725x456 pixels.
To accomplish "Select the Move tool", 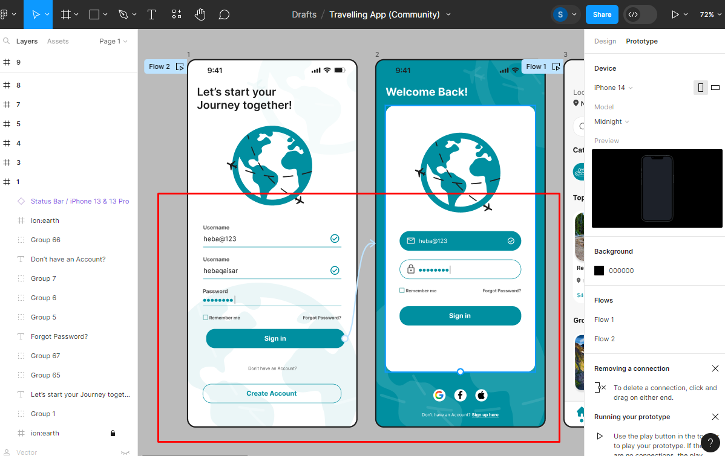I will coord(36,14).
